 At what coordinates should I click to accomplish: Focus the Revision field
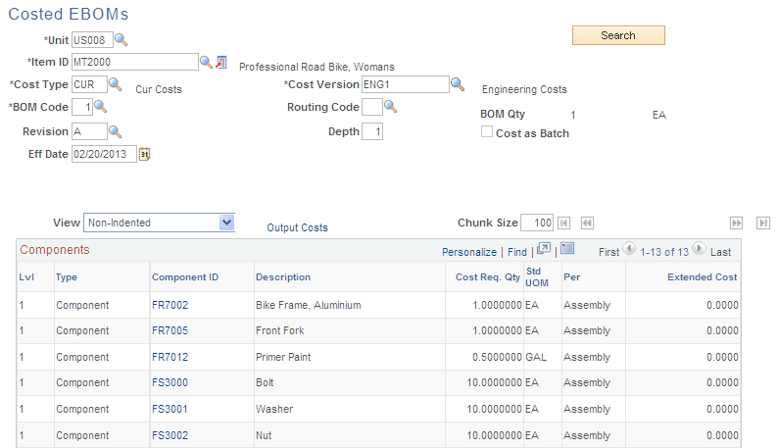tap(89, 131)
